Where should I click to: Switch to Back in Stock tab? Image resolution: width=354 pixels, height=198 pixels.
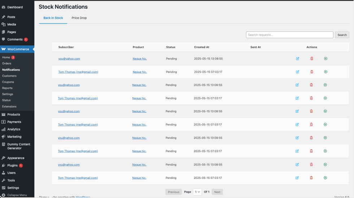[x=53, y=18]
